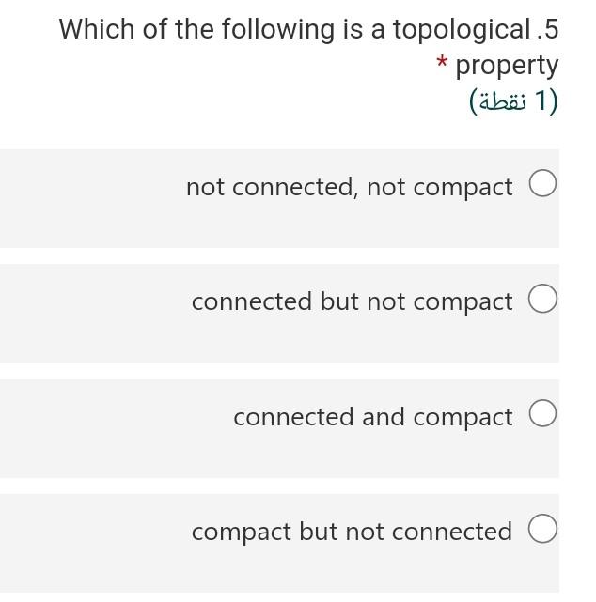Click the digit '1' in points label
The height and width of the screenshot is (602, 596).
(541, 100)
